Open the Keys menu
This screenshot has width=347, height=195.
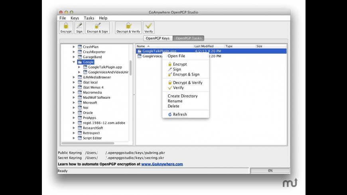[75, 18]
